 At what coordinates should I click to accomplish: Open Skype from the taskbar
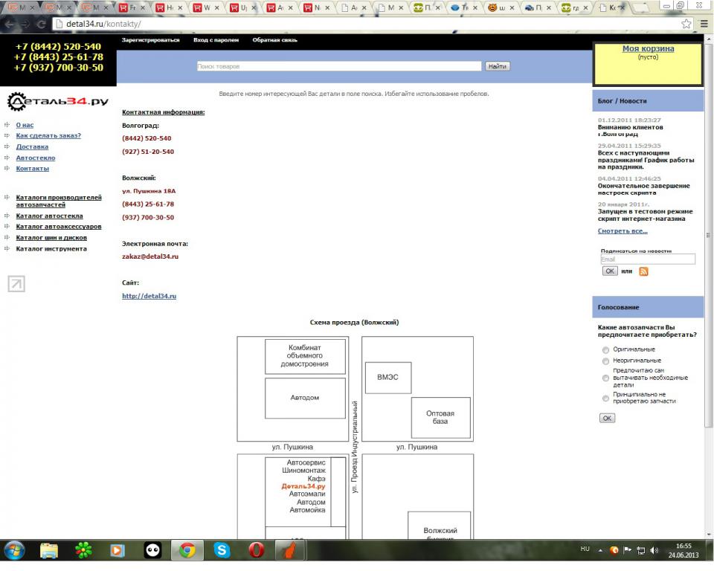[x=222, y=550]
